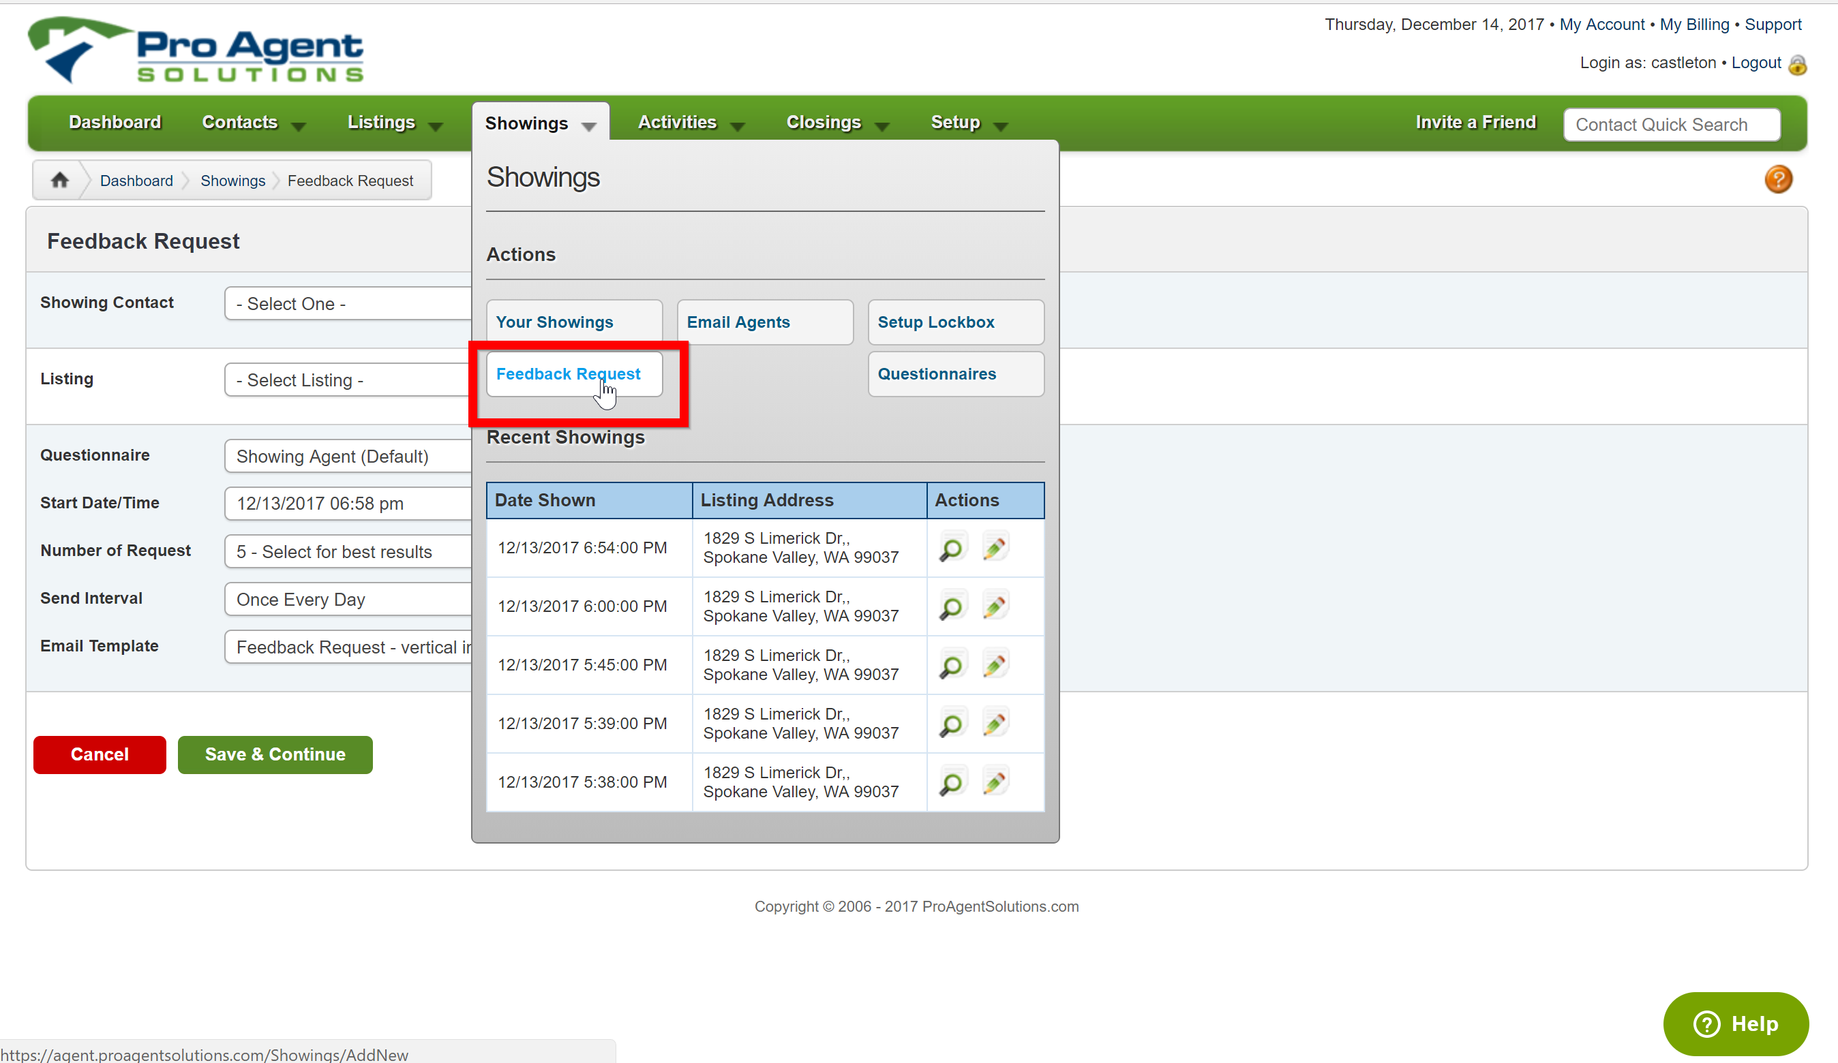Screen dimensions: 1838x1063
Task: Open Your Showings action
Action: pyautogui.click(x=574, y=322)
